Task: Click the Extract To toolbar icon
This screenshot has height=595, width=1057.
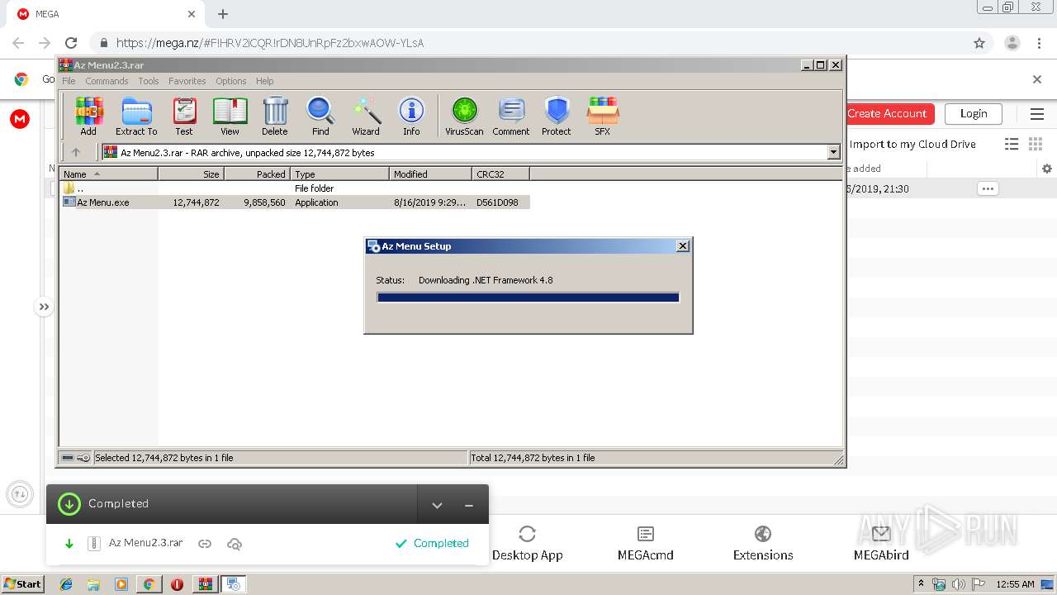Action: [136, 116]
